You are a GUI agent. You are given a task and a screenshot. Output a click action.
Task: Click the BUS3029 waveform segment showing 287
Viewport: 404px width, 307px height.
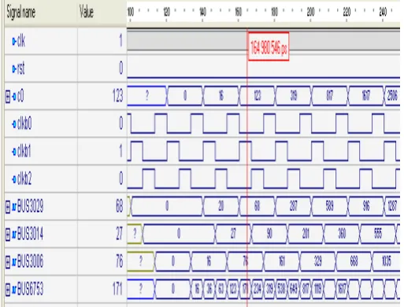[293, 206]
